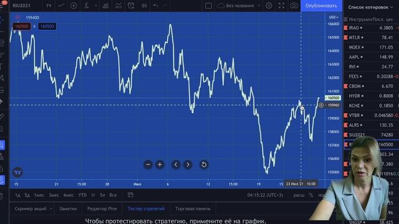Open the indicator templates dropdown arrow
This screenshot has width=399, height=224.
coord(96,6)
